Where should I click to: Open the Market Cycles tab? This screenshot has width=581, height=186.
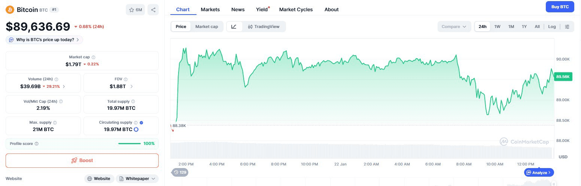(x=296, y=9)
